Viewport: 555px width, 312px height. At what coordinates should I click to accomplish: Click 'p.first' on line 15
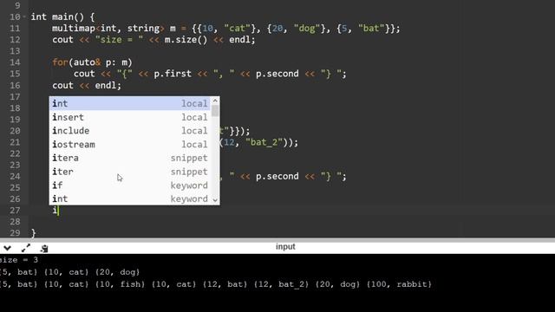click(172, 74)
